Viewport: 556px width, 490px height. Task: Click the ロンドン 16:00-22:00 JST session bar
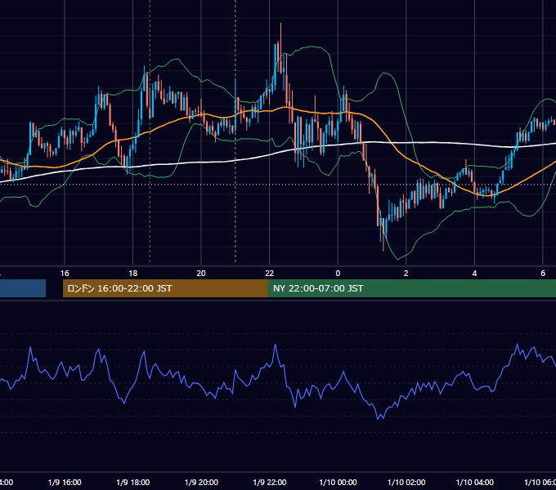click(165, 288)
